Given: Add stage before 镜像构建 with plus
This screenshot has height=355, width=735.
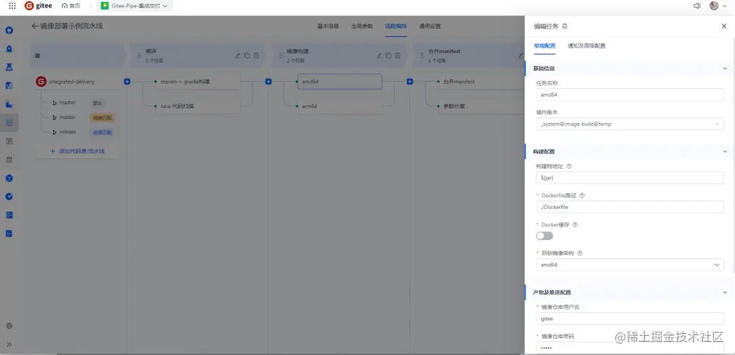Looking at the screenshot, I should point(268,82).
